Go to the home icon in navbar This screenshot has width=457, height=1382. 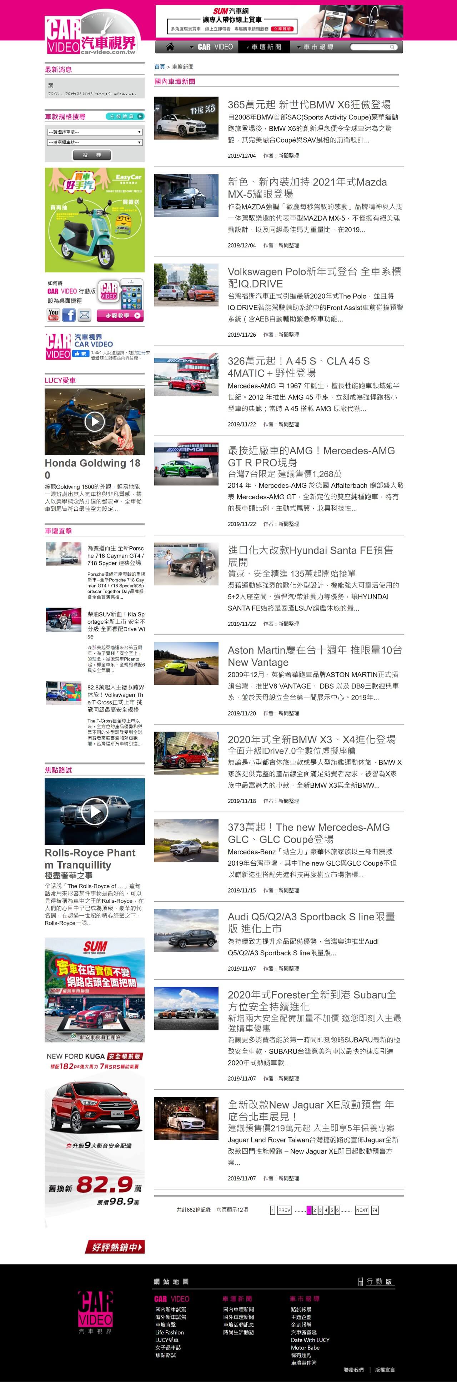(170, 47)
